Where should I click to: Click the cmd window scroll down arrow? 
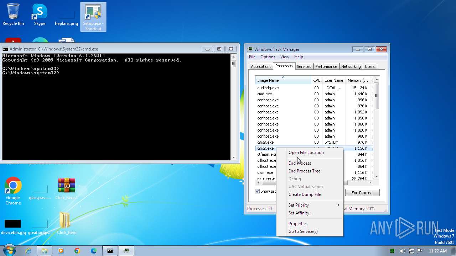[234, 157]
